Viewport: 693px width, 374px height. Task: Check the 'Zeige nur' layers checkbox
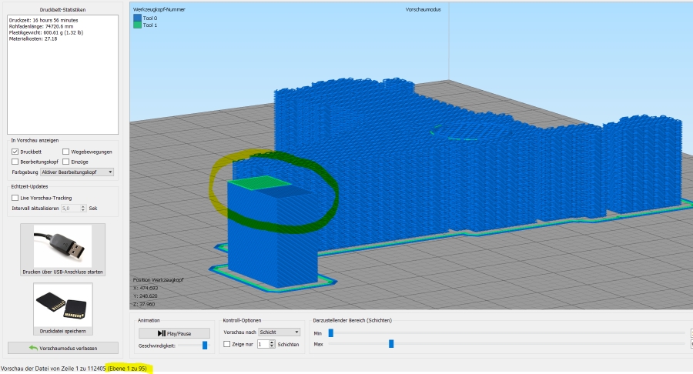point(226,344)
